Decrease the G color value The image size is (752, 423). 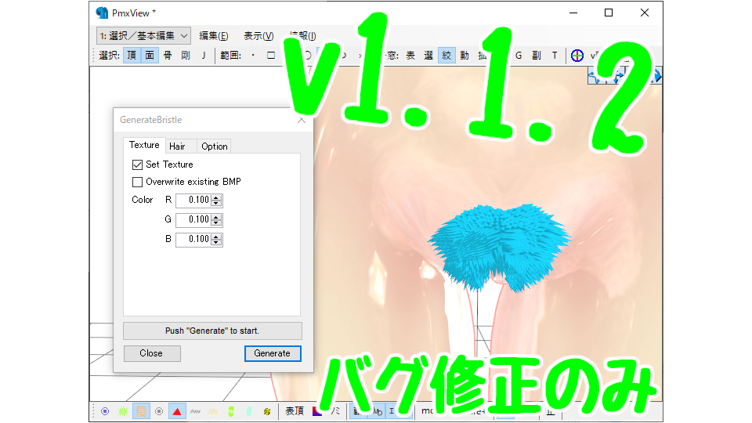click(216, 223)
